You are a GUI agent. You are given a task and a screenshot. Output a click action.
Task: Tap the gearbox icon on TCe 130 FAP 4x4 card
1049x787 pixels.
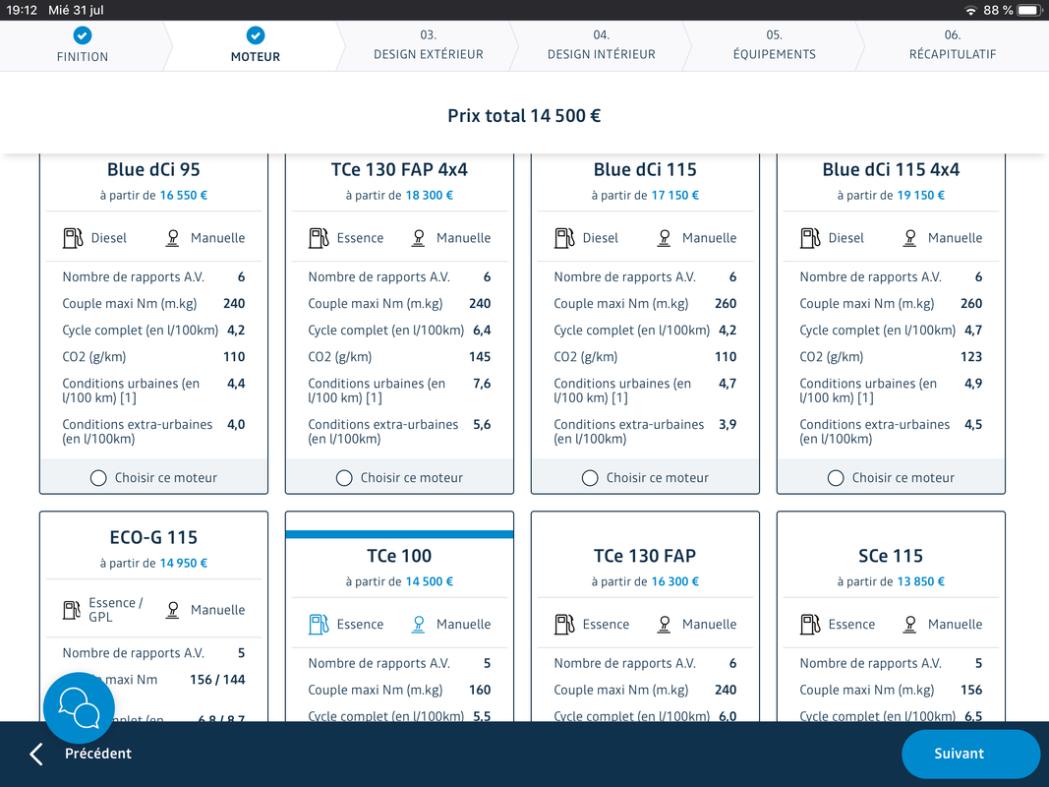[418, 238]
